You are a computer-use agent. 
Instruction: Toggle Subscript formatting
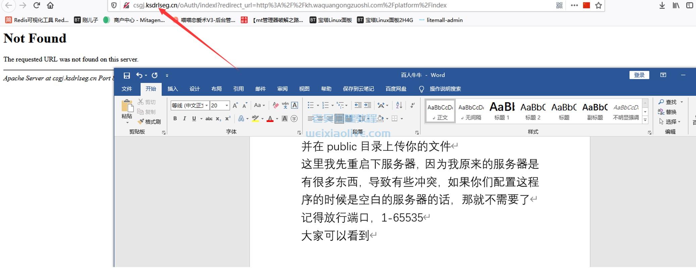(x=218, y=119)
